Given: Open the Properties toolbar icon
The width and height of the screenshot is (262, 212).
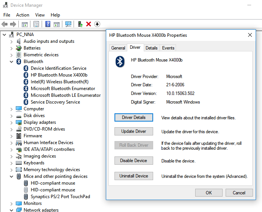Looking at the screenshot, I should coord(36,24).
